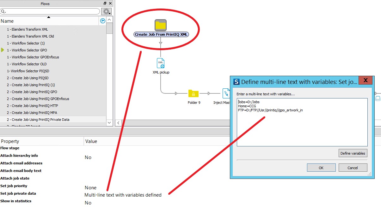
Task: Click the down arrow of the Flows list scrollbar
Action: pyautogui.click(x=109, y=123)
